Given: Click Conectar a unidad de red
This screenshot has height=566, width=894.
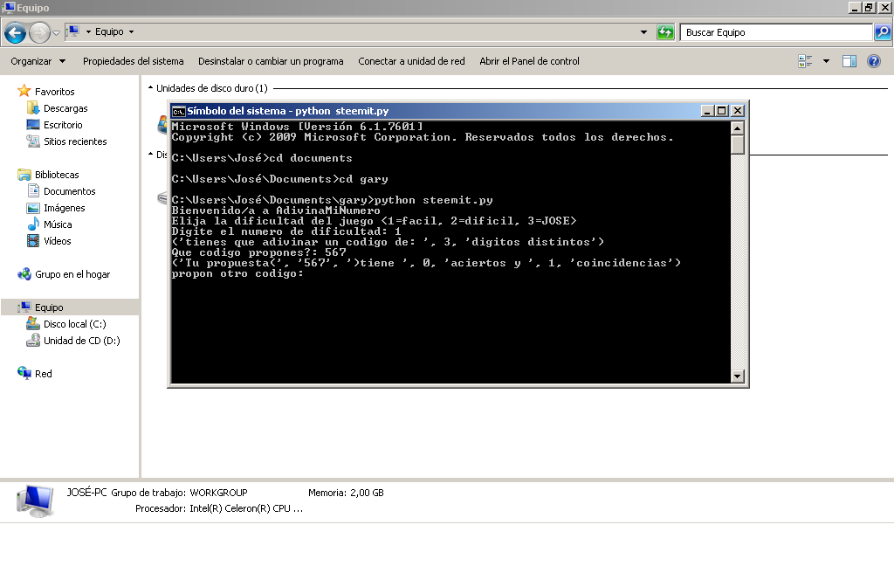Looking at the screenshot, I should pyautogui.click(x=411, y=61).
